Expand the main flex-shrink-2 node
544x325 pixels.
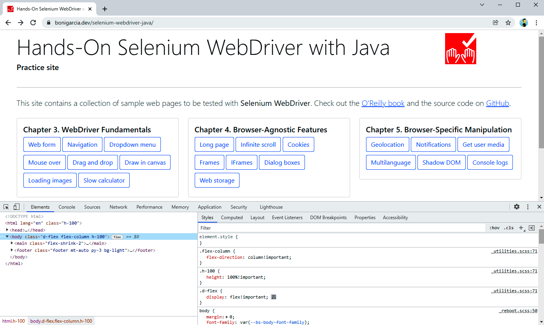coord(12,243)
